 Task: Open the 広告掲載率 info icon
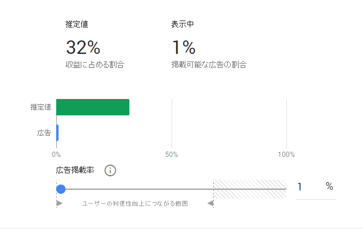pyautogui.click(x=110, y=170)
